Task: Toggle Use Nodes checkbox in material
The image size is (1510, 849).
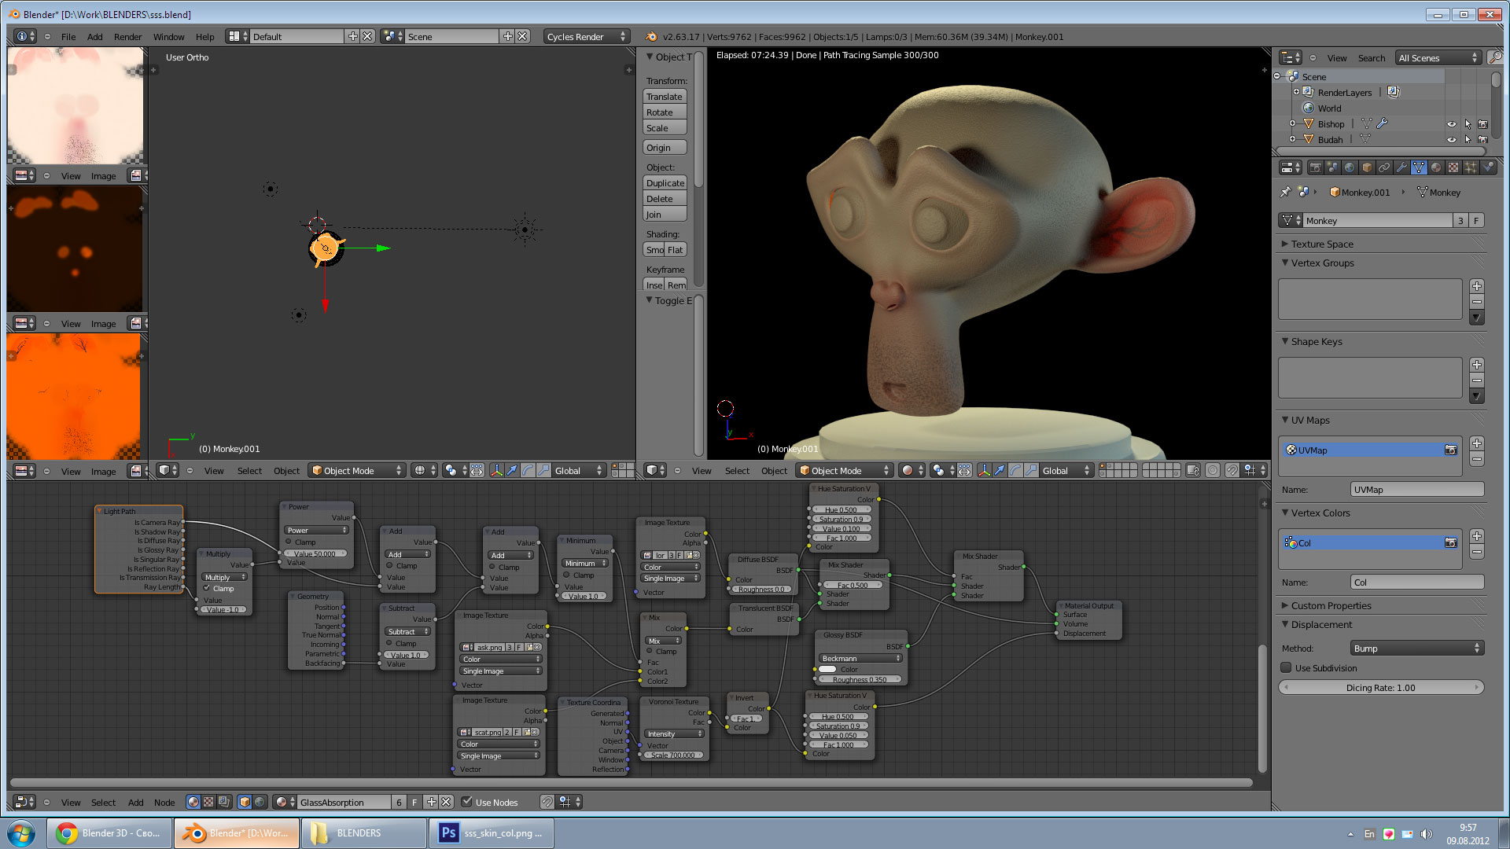Action: 466,801
